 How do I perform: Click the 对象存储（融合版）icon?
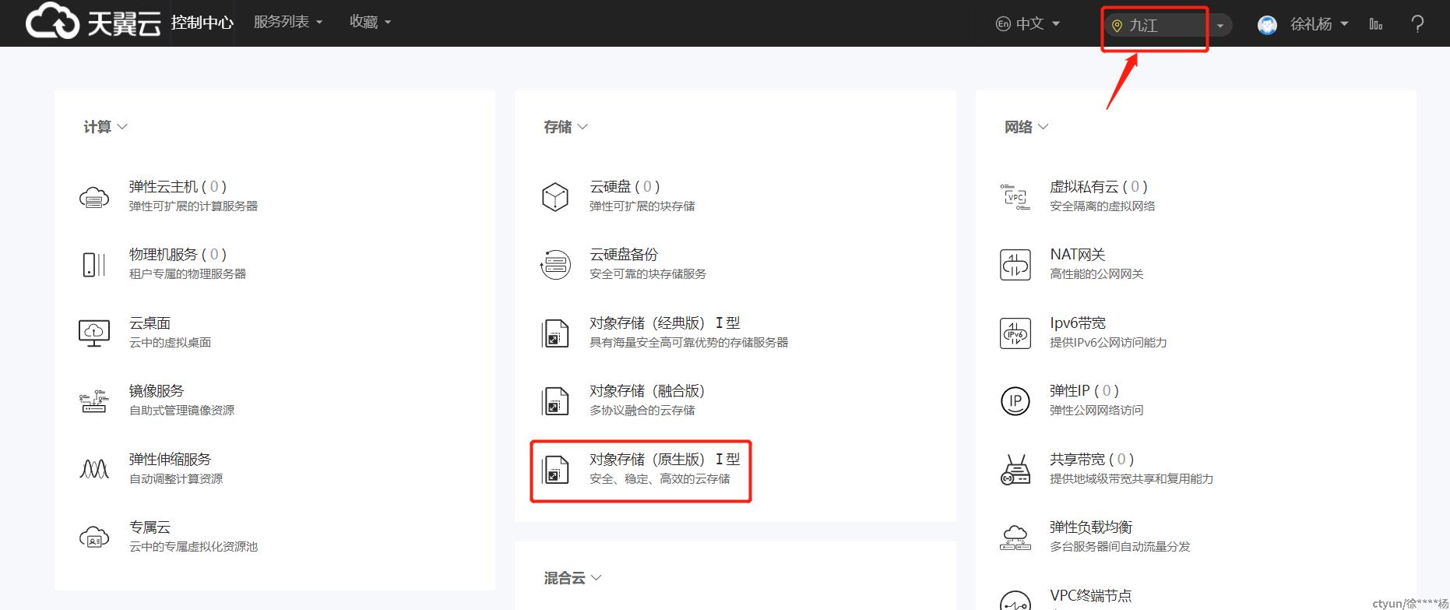555,401
